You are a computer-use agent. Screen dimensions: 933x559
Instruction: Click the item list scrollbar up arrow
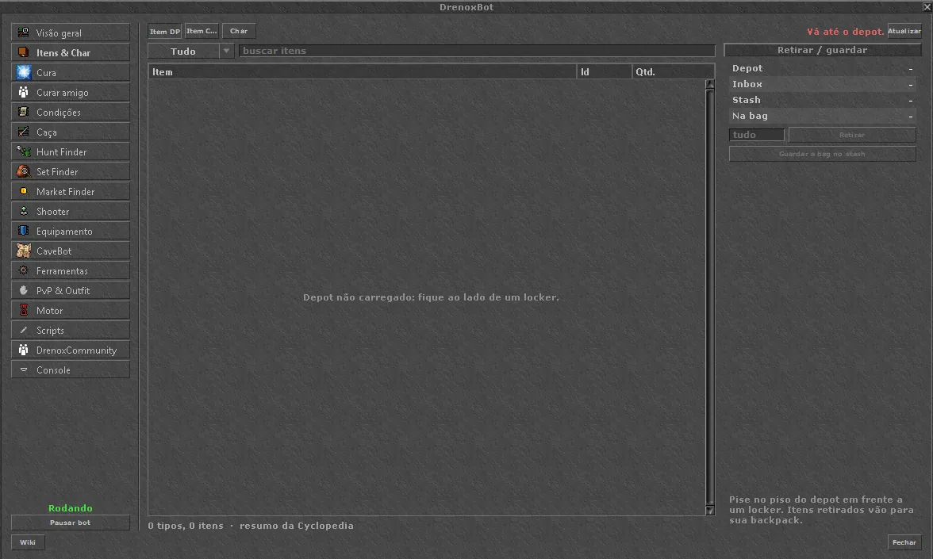click(709, 84)
